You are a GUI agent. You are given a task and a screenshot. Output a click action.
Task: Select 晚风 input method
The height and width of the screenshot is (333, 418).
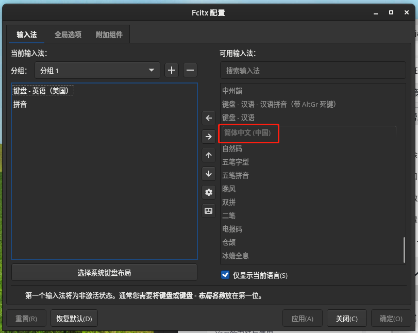[312, 189]
